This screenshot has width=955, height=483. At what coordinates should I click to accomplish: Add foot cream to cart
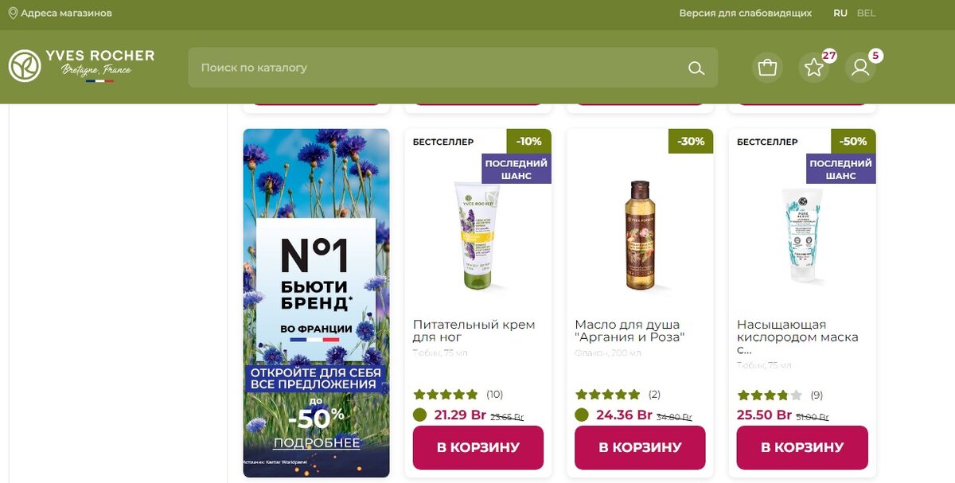coord(478,447)
